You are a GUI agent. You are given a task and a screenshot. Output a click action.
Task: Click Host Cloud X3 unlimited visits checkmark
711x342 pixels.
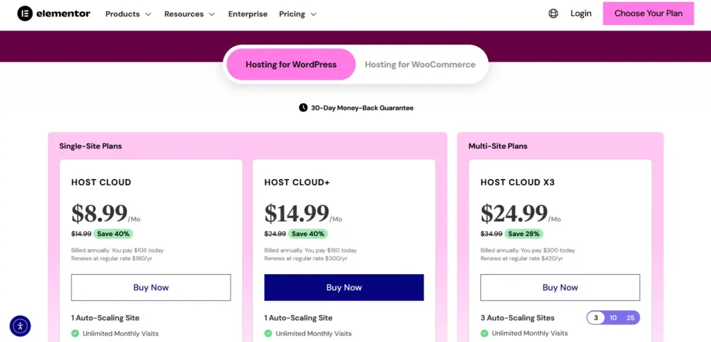[485, 334]
